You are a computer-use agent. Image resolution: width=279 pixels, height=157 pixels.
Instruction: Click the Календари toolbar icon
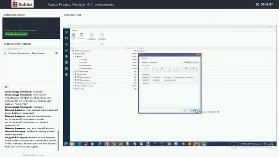(82, 36)
